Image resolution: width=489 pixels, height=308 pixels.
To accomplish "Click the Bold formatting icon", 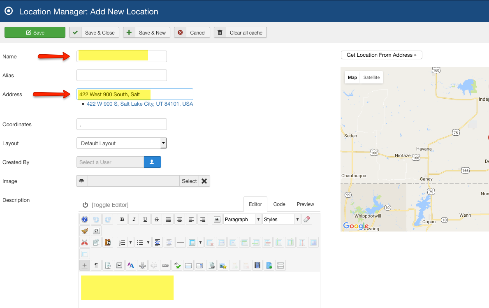I will [122, 220].
